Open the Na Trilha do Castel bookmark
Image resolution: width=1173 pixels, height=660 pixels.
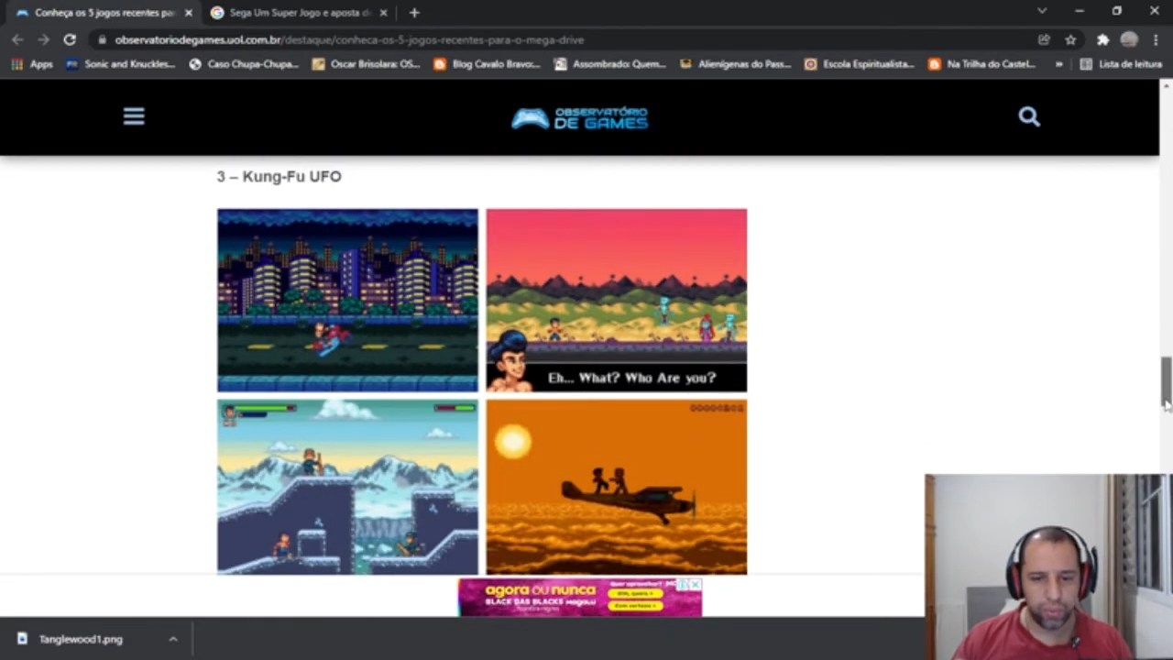coord(982,64)
